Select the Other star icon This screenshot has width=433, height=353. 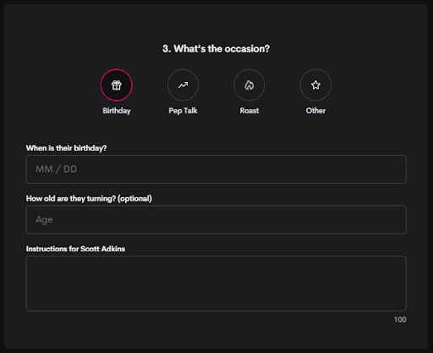point(315,85)
